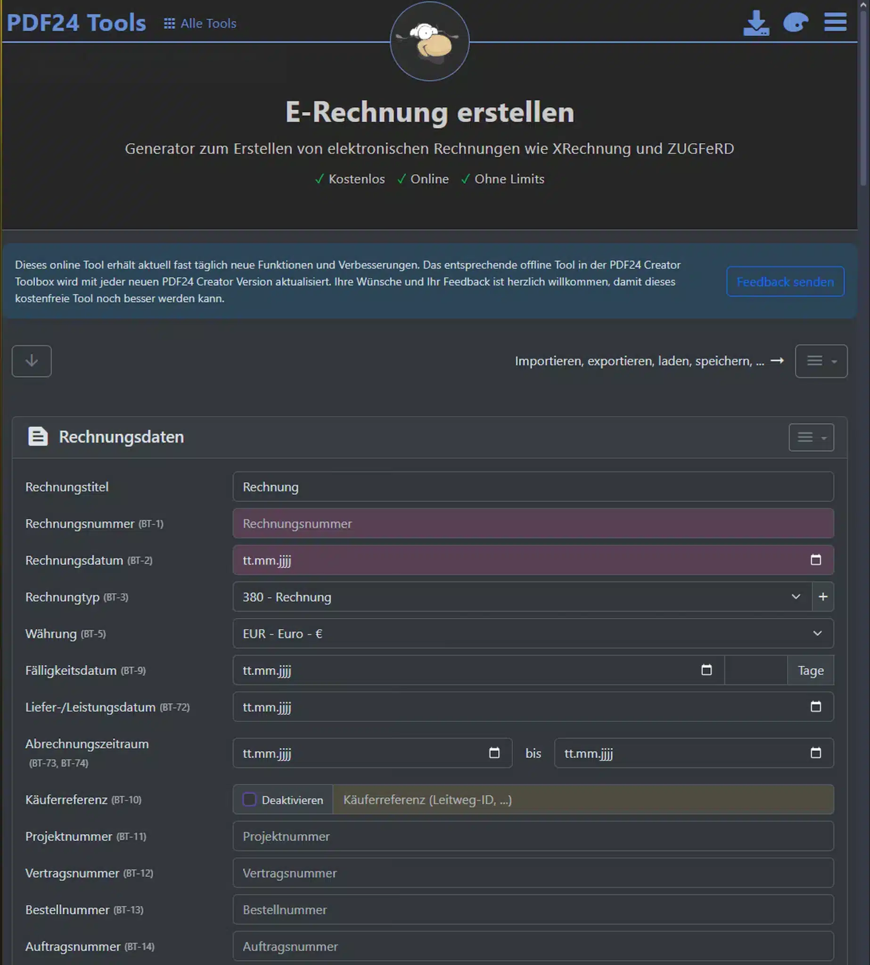Focus the Tage number input field
The image size is (870, 965).
[756, 670]
